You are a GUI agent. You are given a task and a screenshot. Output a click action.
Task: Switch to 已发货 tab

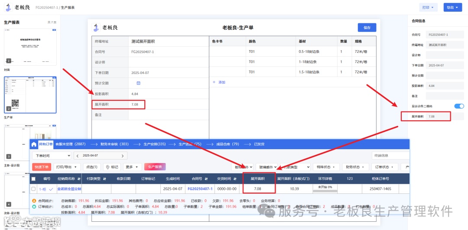(x=259, y=144)
